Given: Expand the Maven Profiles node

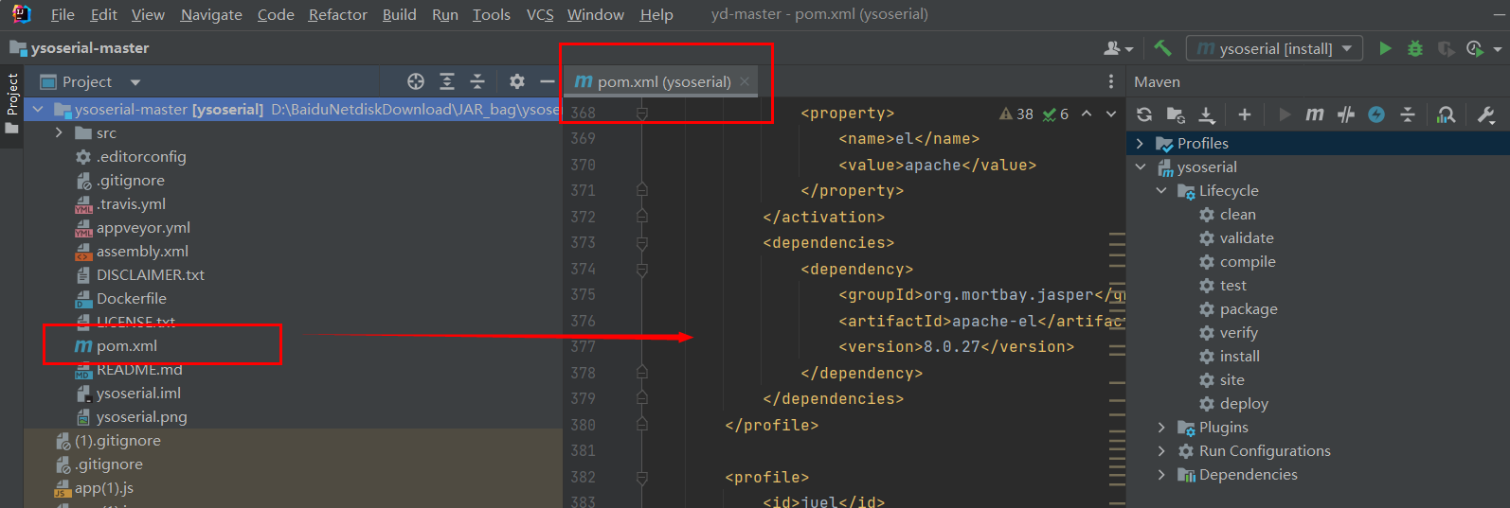Looking at the screenshot, I should pos(1140,144).
